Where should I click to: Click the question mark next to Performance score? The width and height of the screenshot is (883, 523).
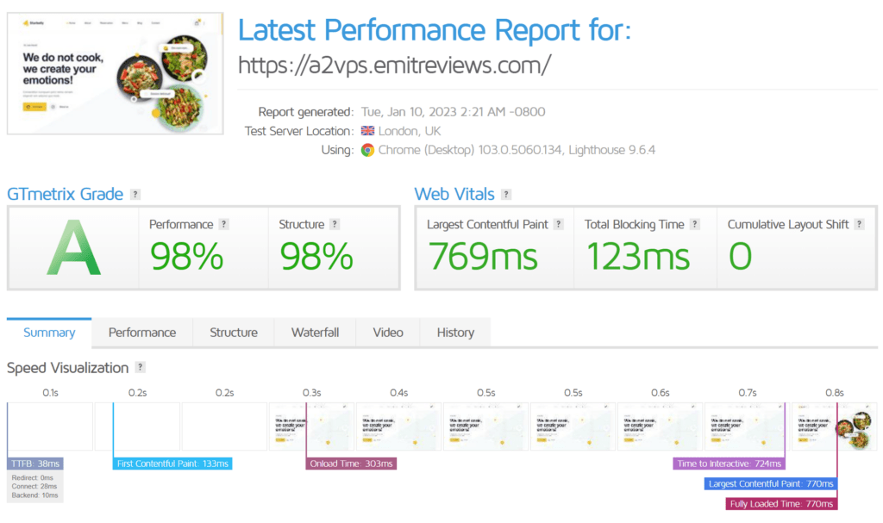click(x=224, y=224)
